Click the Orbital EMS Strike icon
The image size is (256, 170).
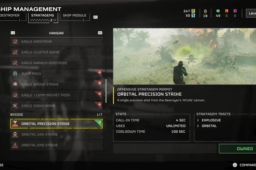click(x=15, y=145)
